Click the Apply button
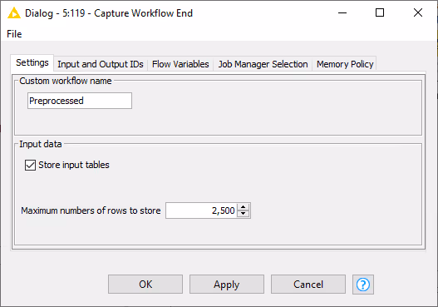 (227, 285)
